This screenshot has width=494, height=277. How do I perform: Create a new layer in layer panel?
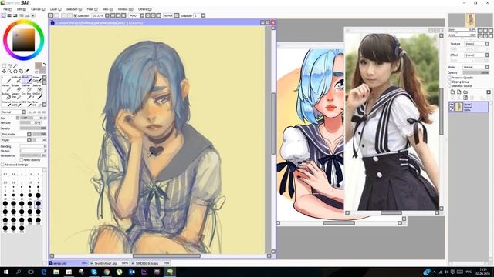(453, 92)
